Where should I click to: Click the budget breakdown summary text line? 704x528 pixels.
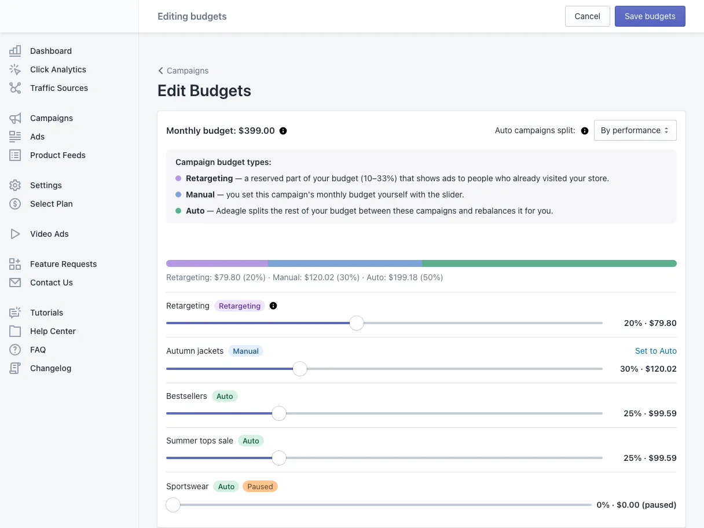(305, 277)
